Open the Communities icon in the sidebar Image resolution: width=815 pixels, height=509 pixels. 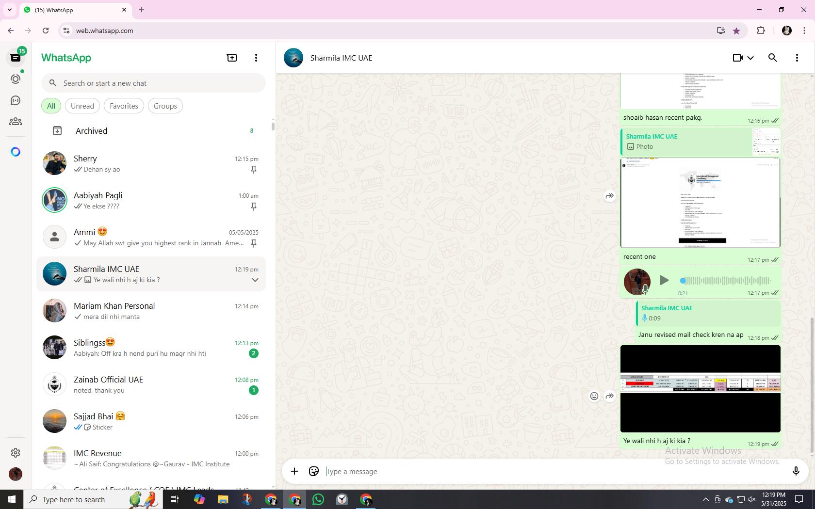16,122
